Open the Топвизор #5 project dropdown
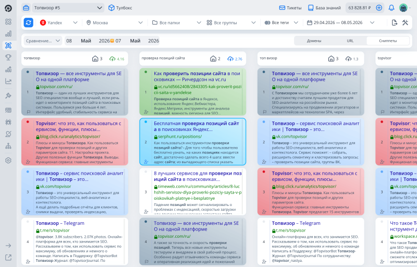 point(68,8)
